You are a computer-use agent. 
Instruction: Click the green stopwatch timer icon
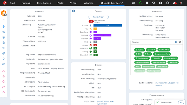tap(140, 3)
